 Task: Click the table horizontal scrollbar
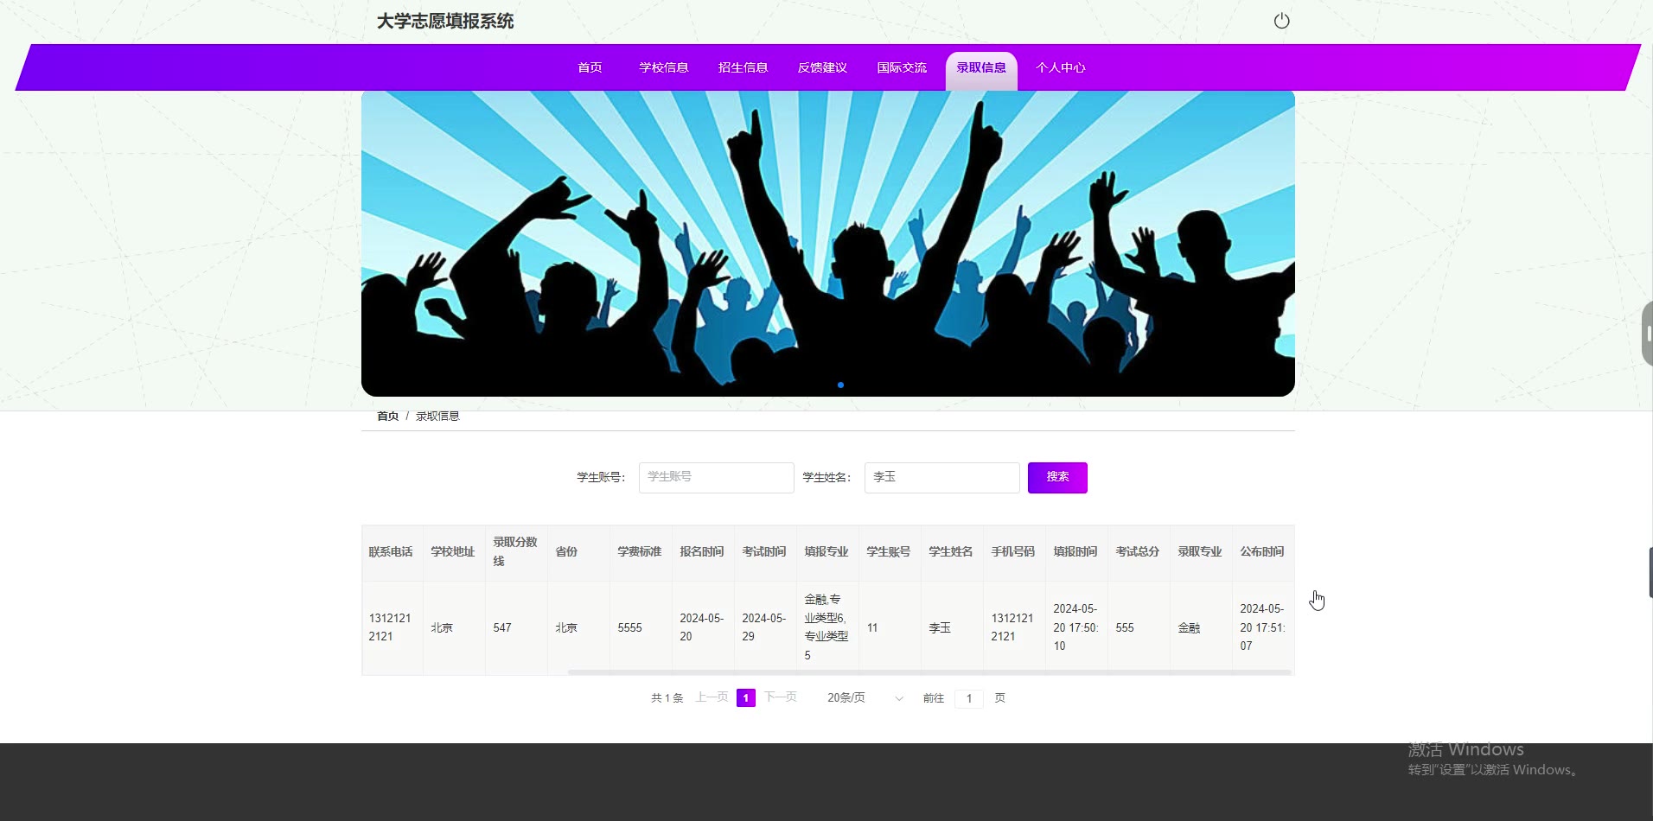click(x=929, y=671)
